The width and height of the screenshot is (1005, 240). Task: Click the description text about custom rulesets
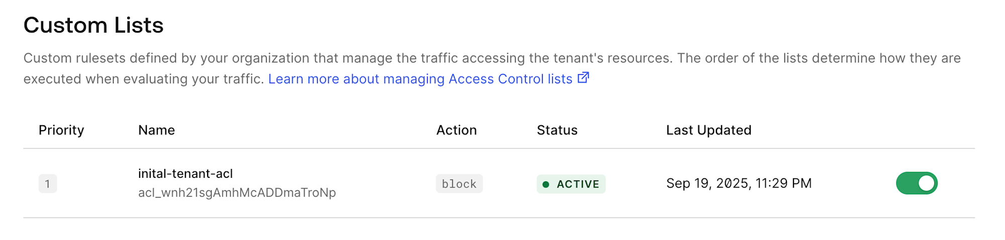[x=492, y=68]
